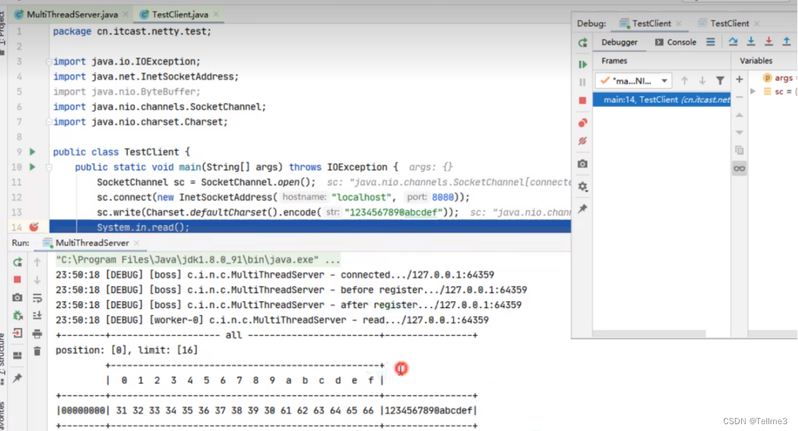The image size is (798, 431).
Task: Click the Step Into icon
Action: coord(751,41)
